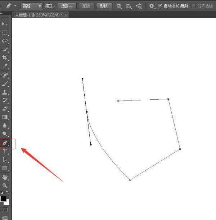Viewport: 216px width, 220px height.
Task: Select the Type tool
Action: click(x=5, y=151)
